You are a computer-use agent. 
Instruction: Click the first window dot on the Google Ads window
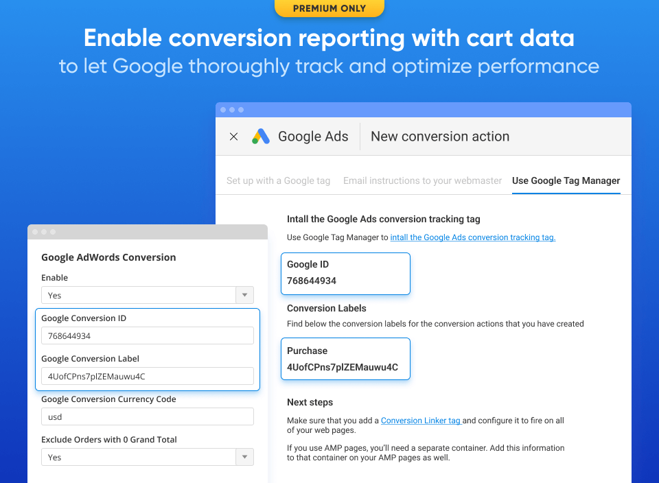tap(224, 110)
